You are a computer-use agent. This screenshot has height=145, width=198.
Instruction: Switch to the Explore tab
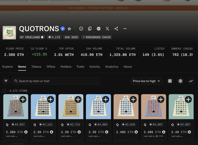coord(8,67)
